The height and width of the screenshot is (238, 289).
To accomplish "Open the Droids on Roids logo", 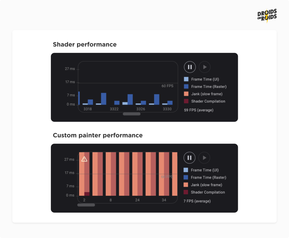I will pos(267,16).
